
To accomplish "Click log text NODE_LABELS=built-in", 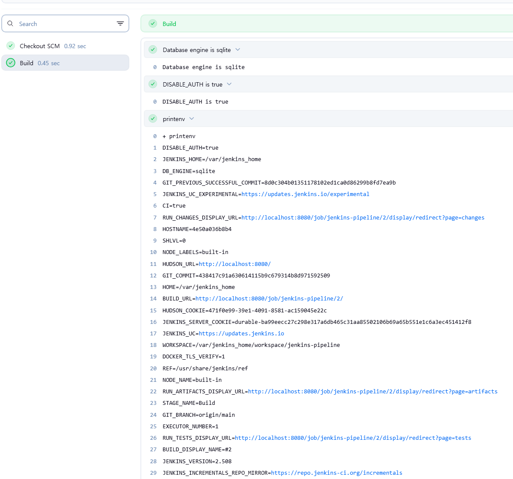I will 195,252.
